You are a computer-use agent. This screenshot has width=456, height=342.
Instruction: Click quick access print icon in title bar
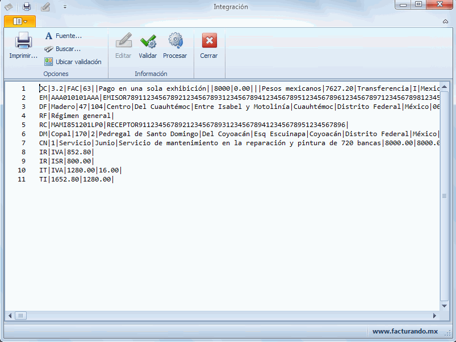tap(27, 7)
